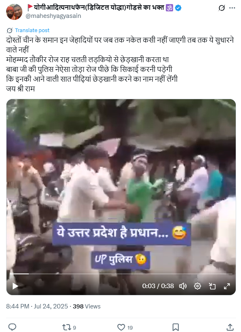The height and width of the screenshot is (332, 241).
Task: Click the Grok icon beside the more menu
Action: 222,8
